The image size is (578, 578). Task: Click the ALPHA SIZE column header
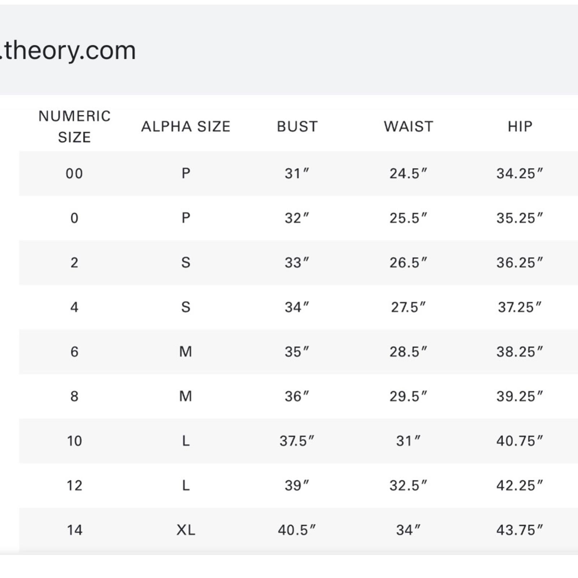[x=186, y=126]
